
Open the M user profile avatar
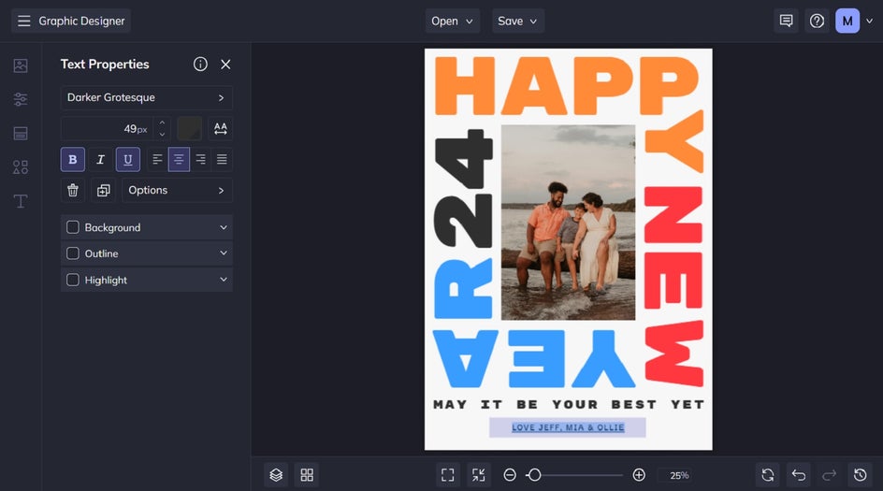point(847,21)
